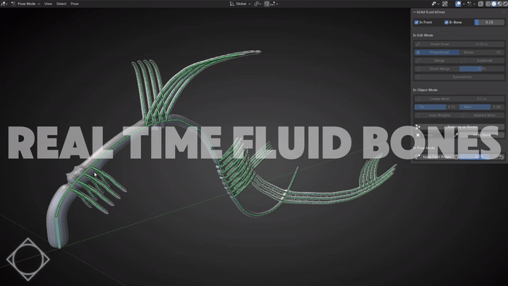This screenshot has height=286, width=508.
Task: Open the Global transform orientation dropdown
Action: (x=240, y=4)
